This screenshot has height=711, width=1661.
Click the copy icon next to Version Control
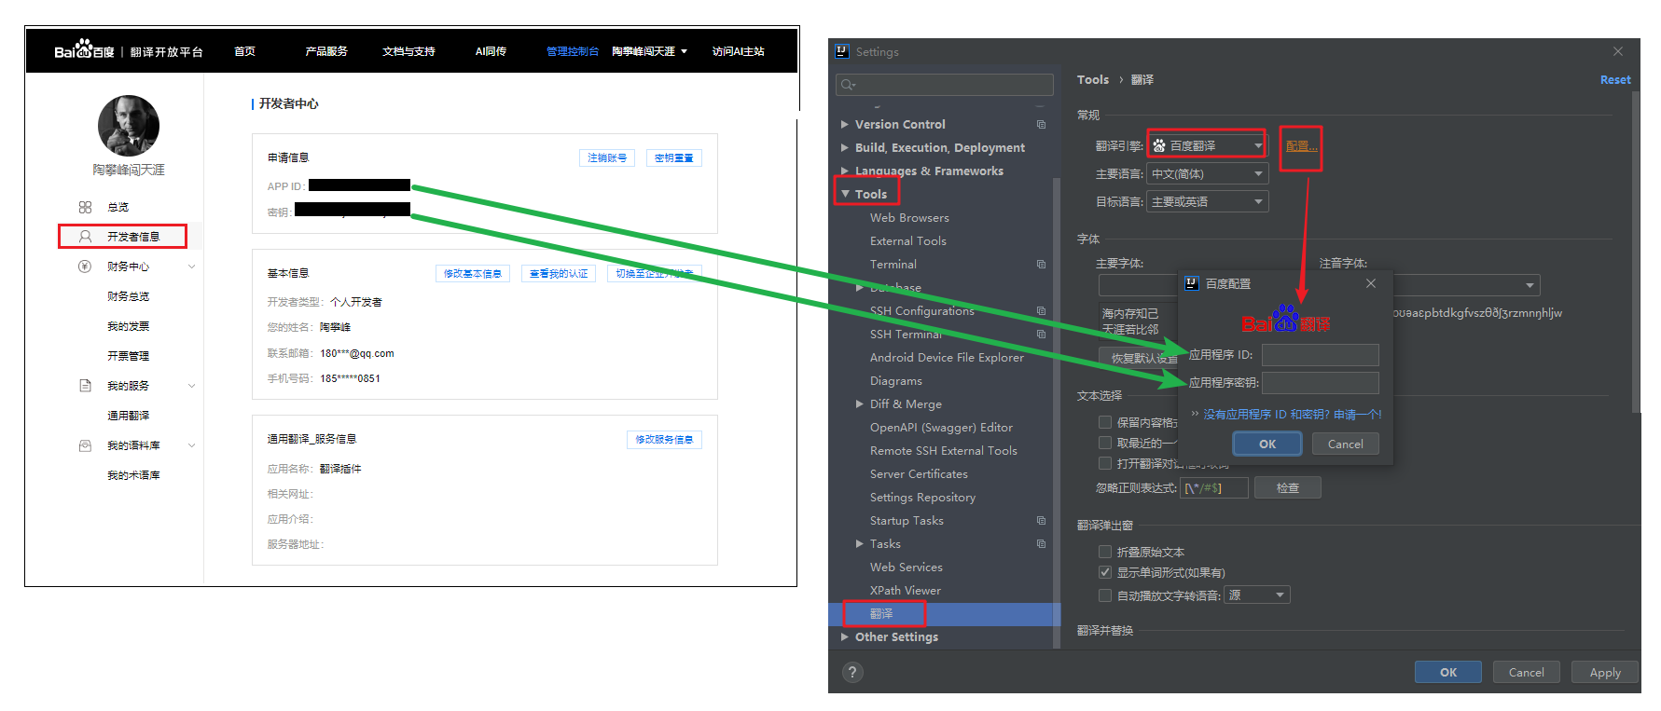coord(1041,124)
